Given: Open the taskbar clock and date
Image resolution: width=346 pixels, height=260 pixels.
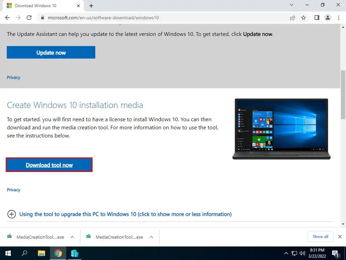Looking at the screenshot, I should [317, 253].
